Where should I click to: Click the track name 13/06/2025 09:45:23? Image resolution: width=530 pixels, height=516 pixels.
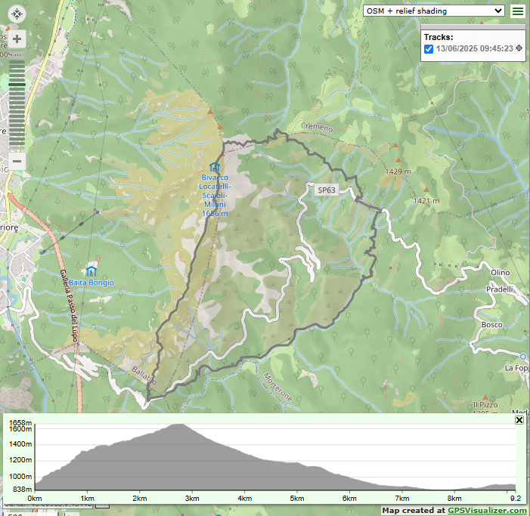point(474,48)
